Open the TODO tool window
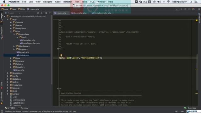The width and height of the screenshot is (201, 113). coord(10,108)
